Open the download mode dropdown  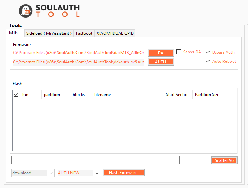tap(33, 173)
